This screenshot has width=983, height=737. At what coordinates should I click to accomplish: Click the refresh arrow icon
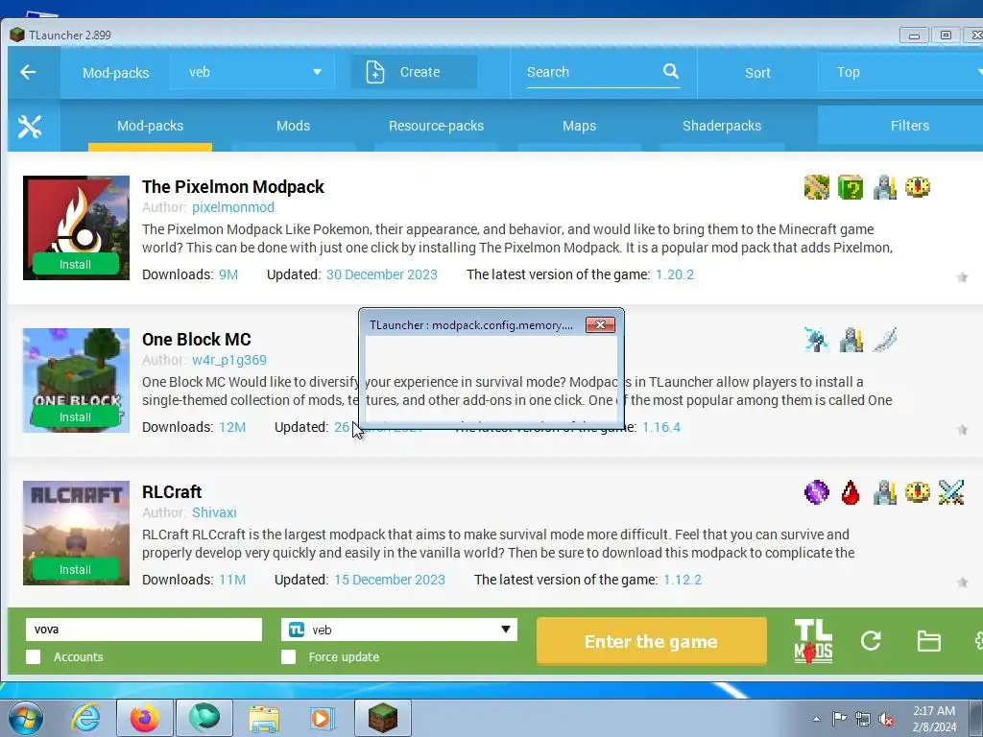[x=871, y=640]
